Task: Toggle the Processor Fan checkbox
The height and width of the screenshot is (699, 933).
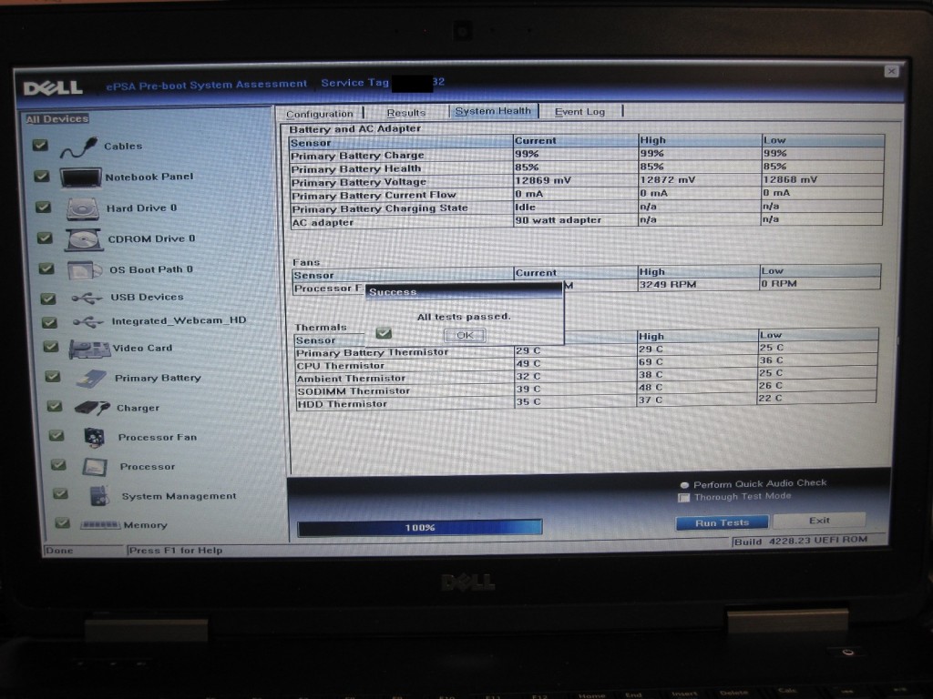Action: [x=56, y=436]
